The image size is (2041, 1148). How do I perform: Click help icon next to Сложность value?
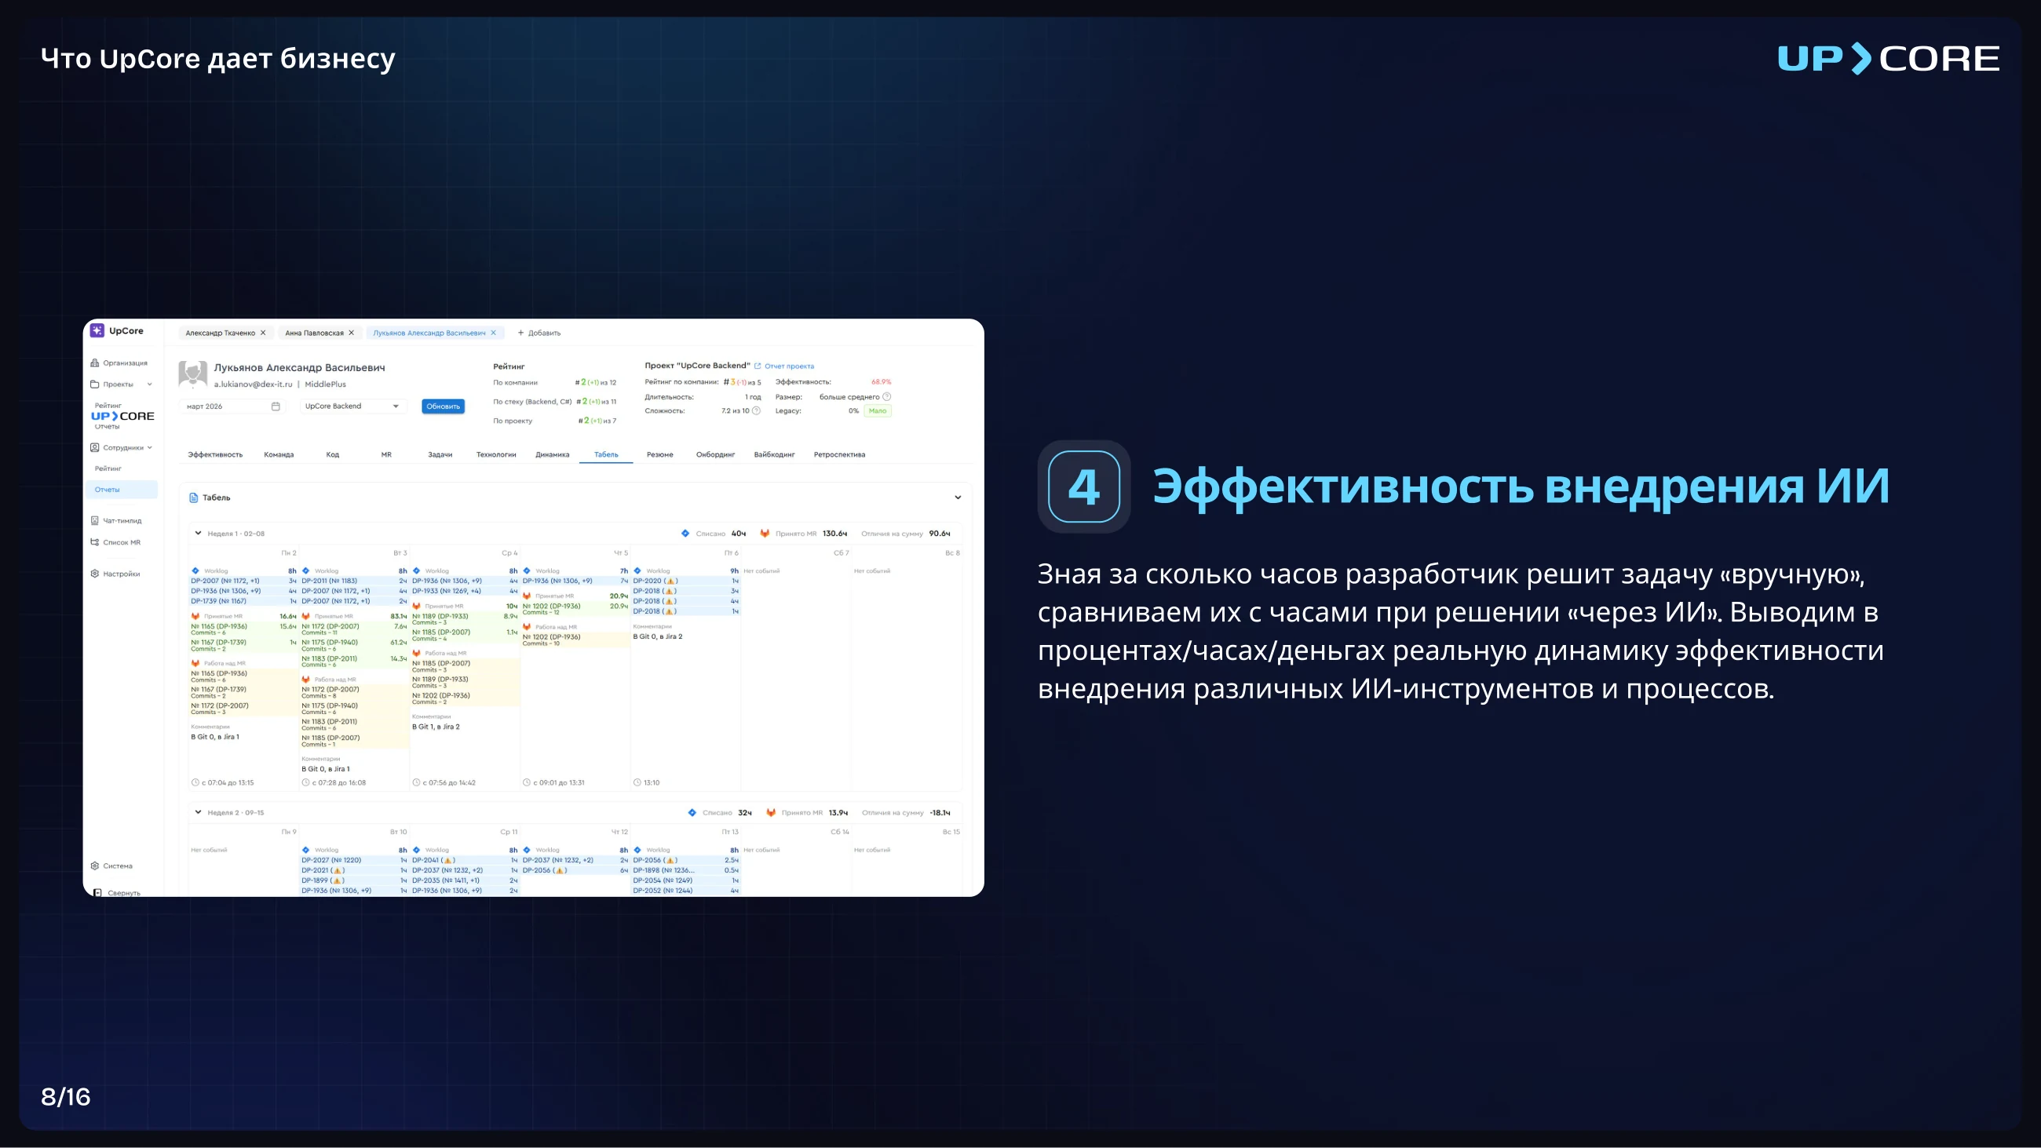coord(757,410)
